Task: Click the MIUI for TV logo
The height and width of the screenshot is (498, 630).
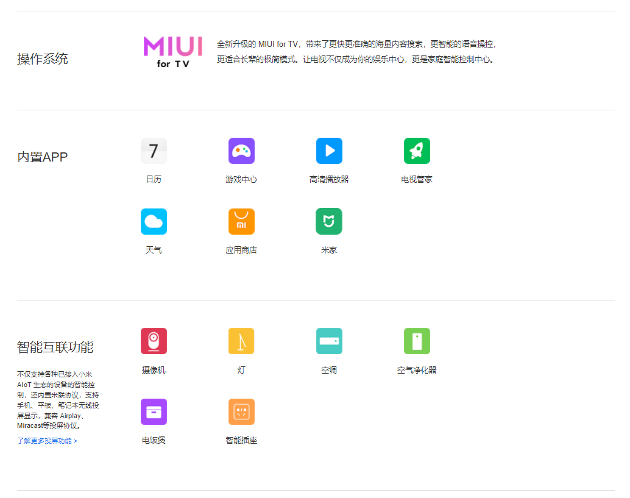Action: 172,52
